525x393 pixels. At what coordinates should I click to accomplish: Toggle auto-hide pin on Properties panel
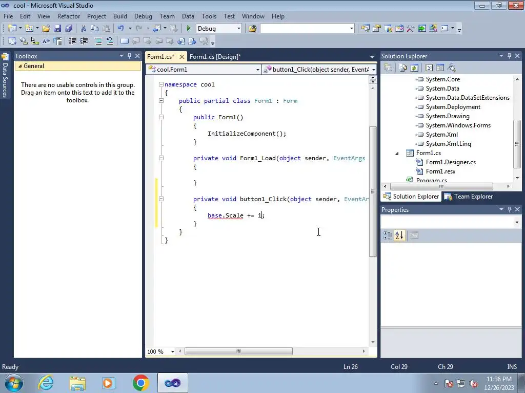(x=509, y=209)
